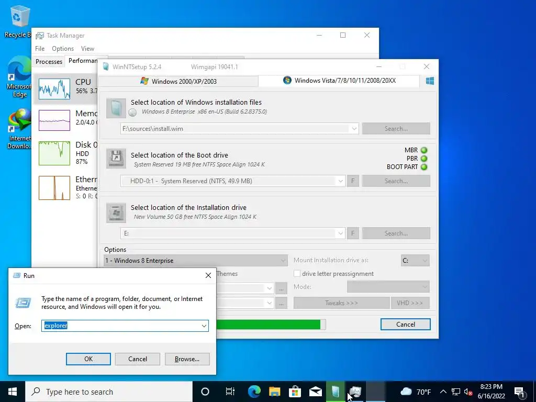This screenshot has height=402, width=536.
Task: Open Task View on the taskbar
Action: click(x=230, y=392)
